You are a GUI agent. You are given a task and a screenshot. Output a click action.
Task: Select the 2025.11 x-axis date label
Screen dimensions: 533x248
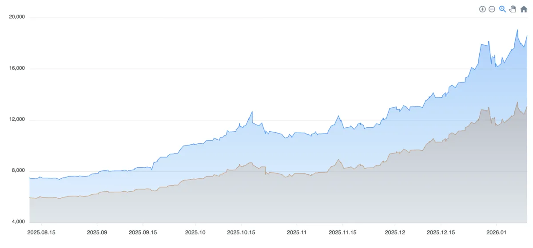[297, 232]
